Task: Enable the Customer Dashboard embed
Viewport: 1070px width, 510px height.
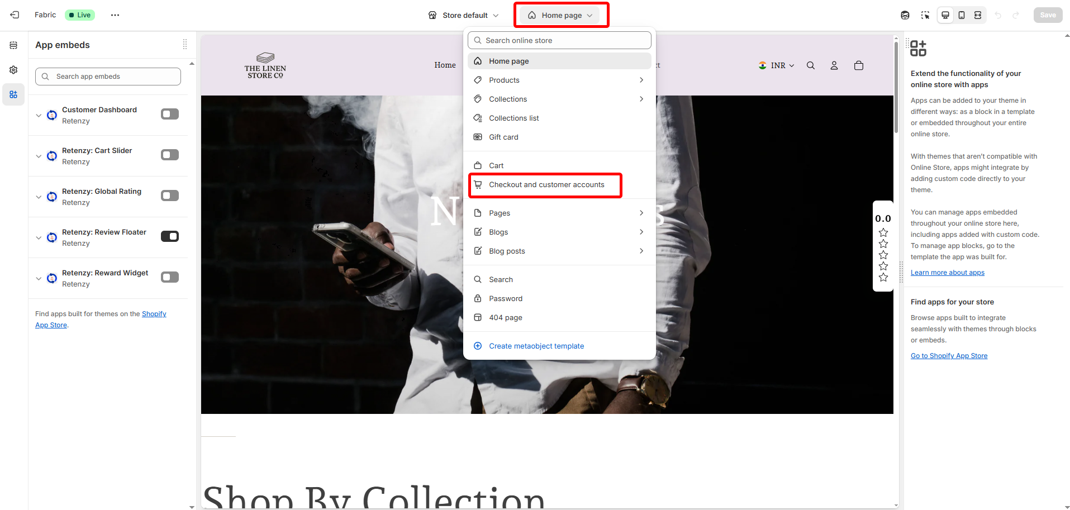Action: click(170, 114)
